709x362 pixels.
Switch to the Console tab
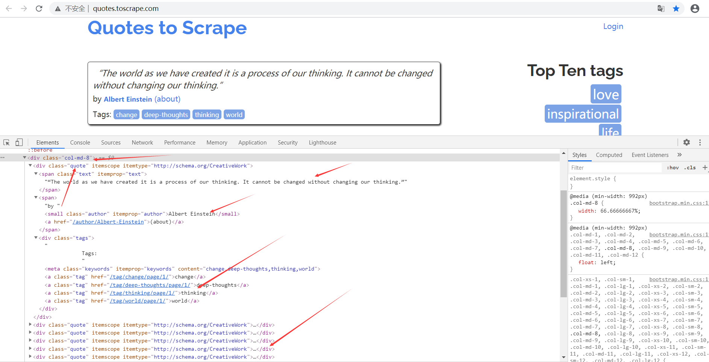point(80,143)
